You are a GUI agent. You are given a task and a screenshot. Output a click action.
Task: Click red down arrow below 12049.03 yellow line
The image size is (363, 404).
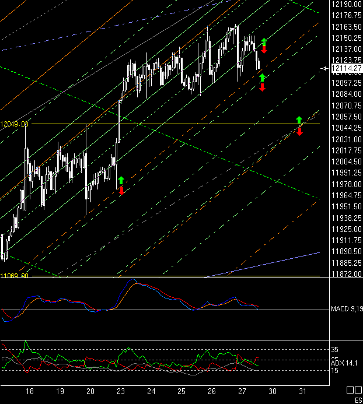click(x=299, y=132)
